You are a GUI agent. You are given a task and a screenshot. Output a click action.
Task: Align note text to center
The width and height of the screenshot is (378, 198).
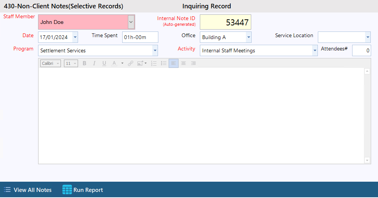[x=183, y=63]
